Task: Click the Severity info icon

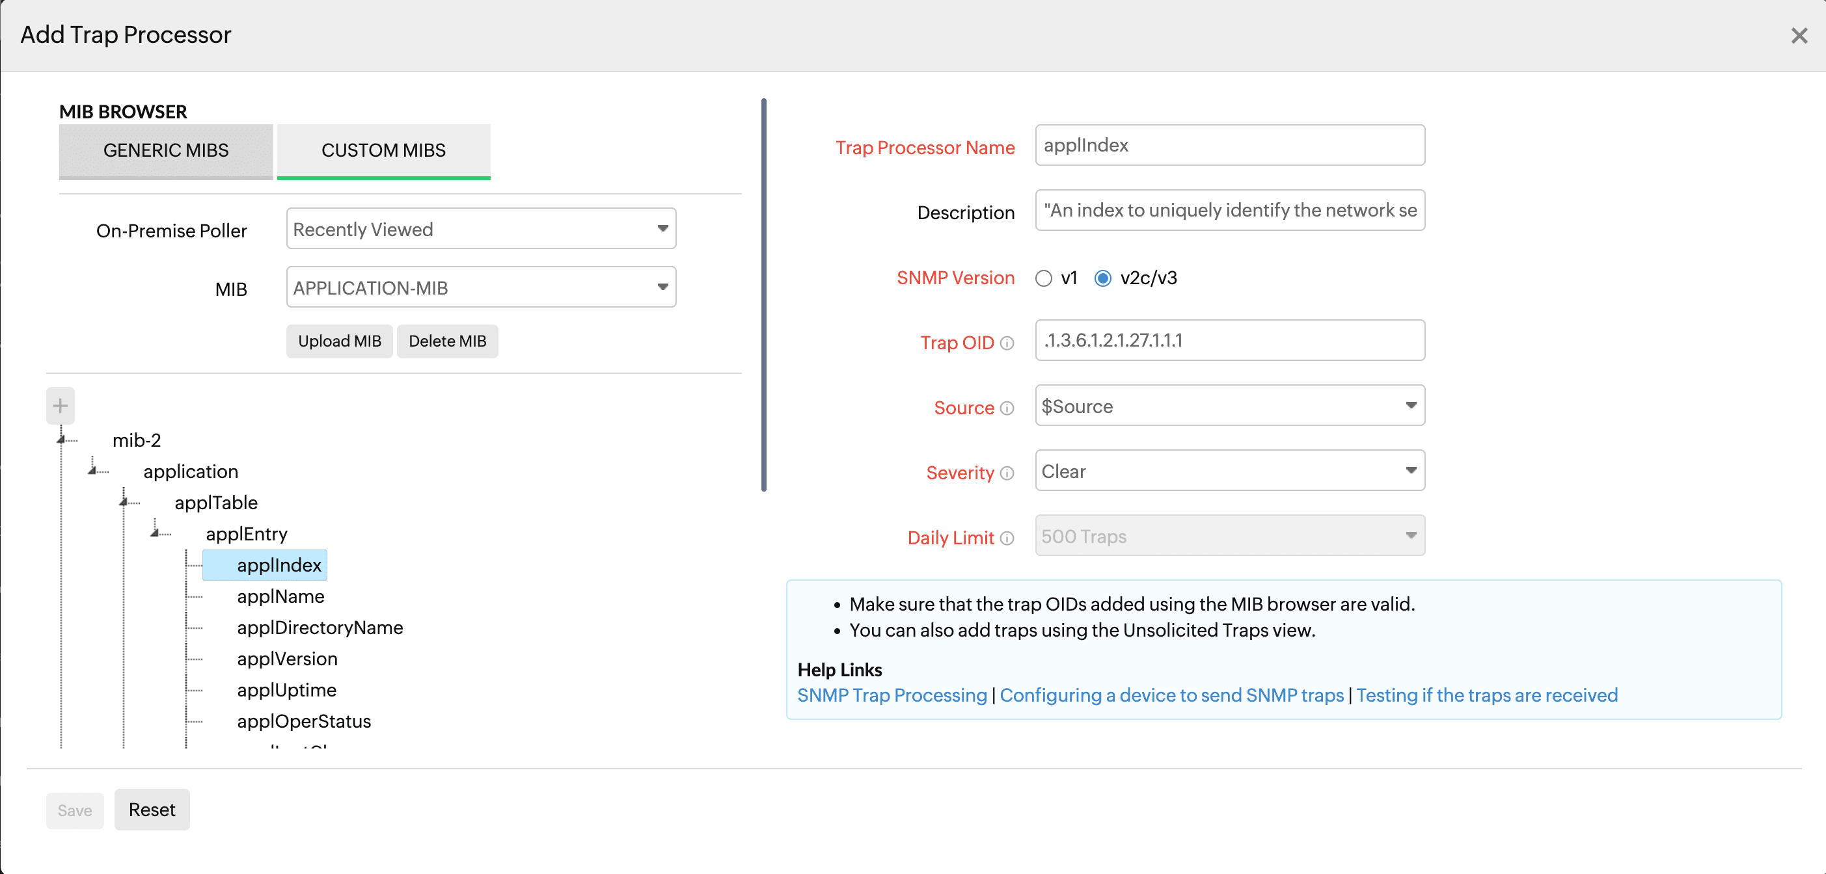Action: point(1007,473)
